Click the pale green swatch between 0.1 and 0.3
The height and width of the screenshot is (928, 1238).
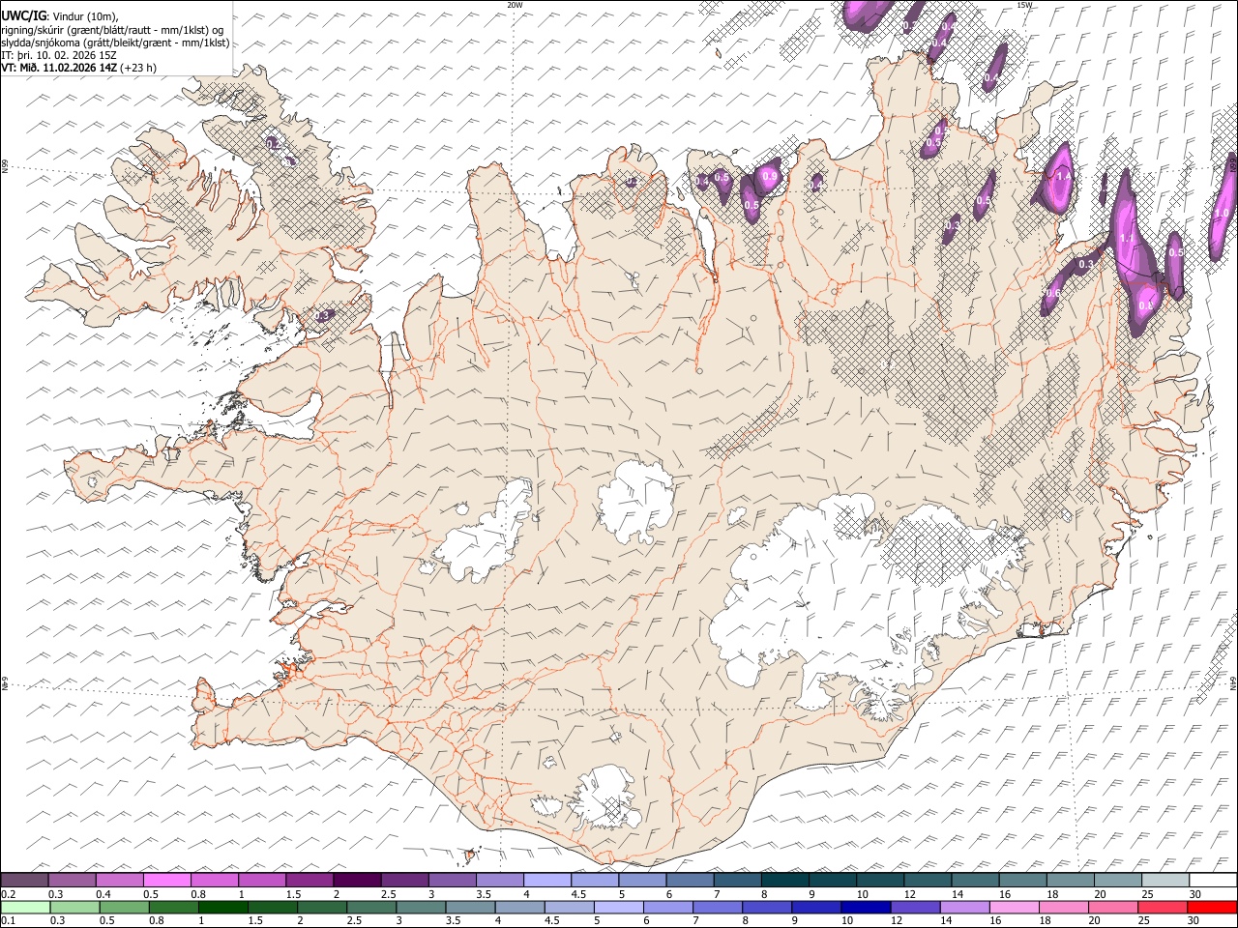pos(25,907)
